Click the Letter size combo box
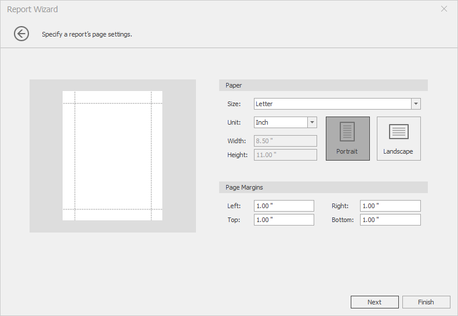The height and width of the screenshot is (316, 458). [332, 104]
